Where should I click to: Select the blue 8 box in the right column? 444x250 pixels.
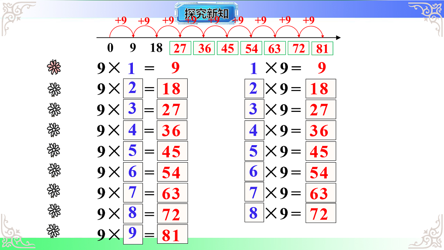tap(254, 213)
